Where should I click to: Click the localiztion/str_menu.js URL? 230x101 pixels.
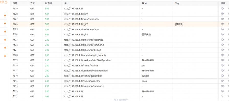pos(85,55)
